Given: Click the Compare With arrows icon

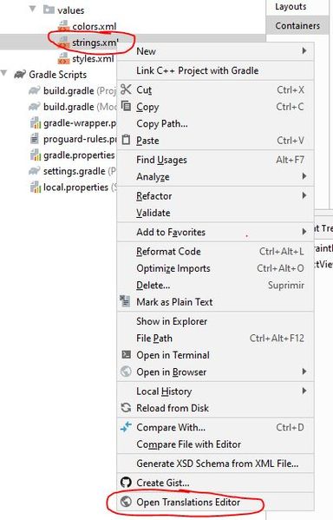Looking at the screenshot, I should tap(126, 427).
